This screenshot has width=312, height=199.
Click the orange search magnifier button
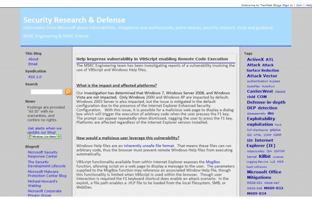click(x=68, y=92)
